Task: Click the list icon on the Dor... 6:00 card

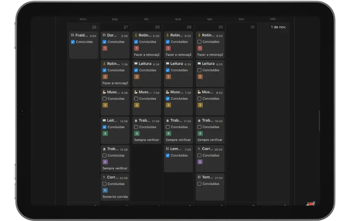Action: click(x=104, y=35)
